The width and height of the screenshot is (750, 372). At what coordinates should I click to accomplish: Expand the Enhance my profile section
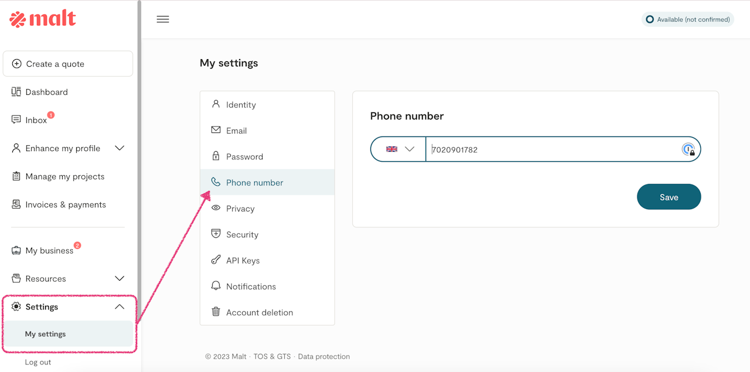click(120, 148)
